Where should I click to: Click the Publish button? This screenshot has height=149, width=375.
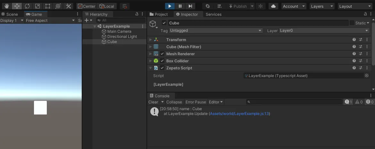point(238,6)
